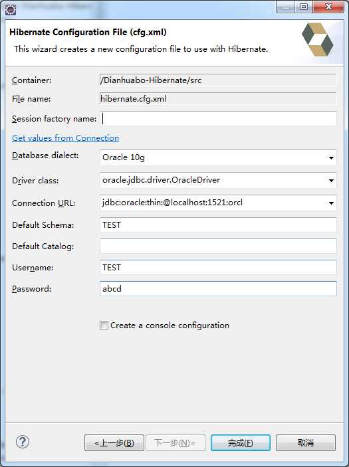This screenshot has height=467, width=349.
Task: Click the jdbc:oracle:thin connection URL text
Action: [x=172, y=203]
